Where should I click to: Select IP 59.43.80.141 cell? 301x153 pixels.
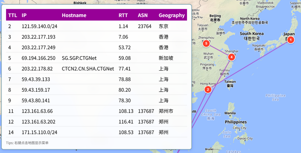click(x=36, y=100)
